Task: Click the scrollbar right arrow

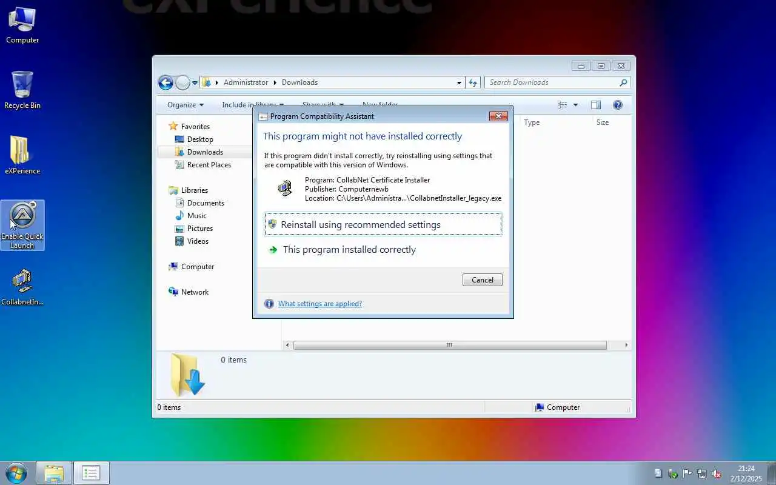Action: click(x=626, y=345)
